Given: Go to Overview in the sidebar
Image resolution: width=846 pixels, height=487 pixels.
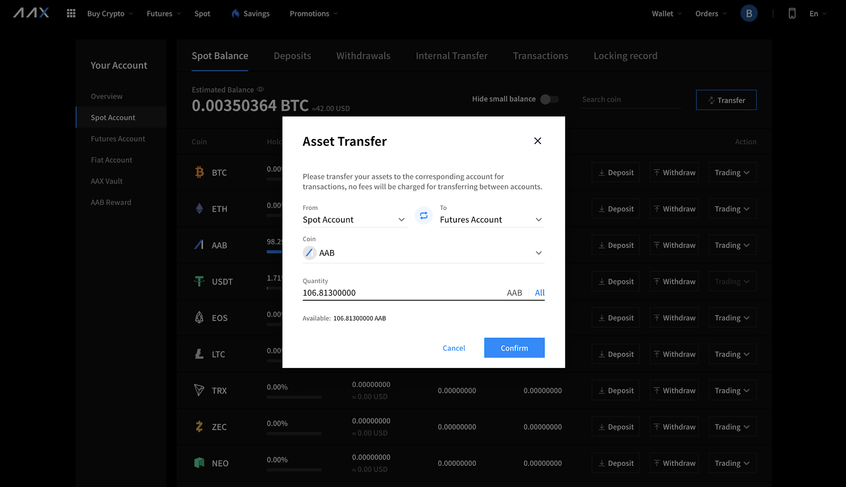Looking at the screenshot, I should tap(107, 96).
